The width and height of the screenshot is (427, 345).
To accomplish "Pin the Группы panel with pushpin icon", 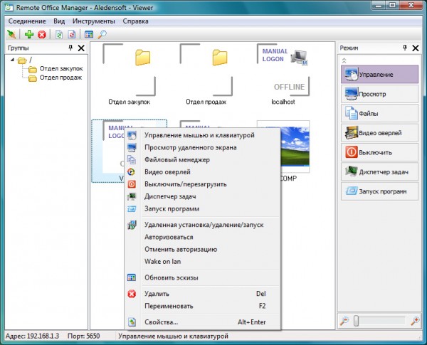I will pyautogui.click(x=70, y=48).
